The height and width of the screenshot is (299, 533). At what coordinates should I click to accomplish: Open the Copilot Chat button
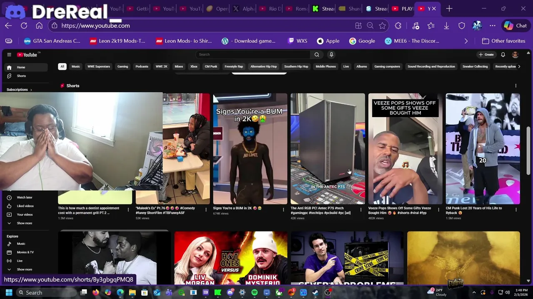point(516,26)
